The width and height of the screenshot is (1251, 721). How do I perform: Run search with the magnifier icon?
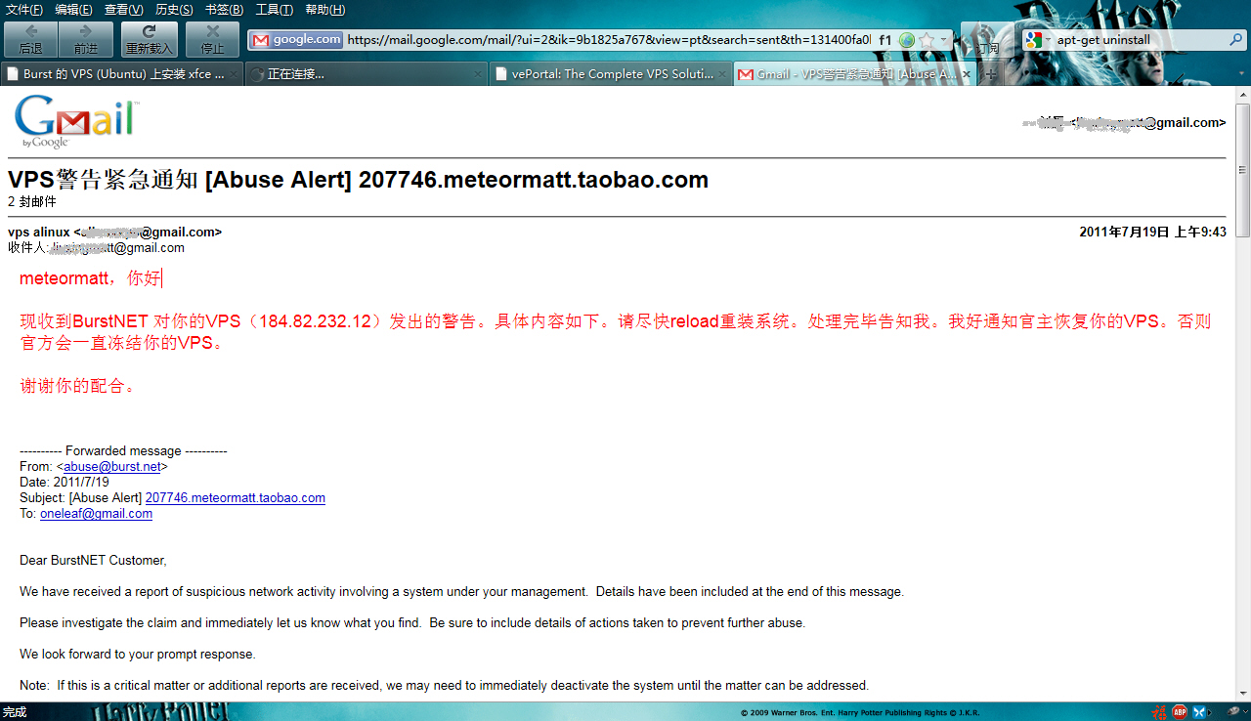[1235, 40]
